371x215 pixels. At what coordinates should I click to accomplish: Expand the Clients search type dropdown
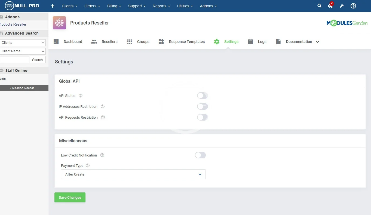(x=23, y=43)
